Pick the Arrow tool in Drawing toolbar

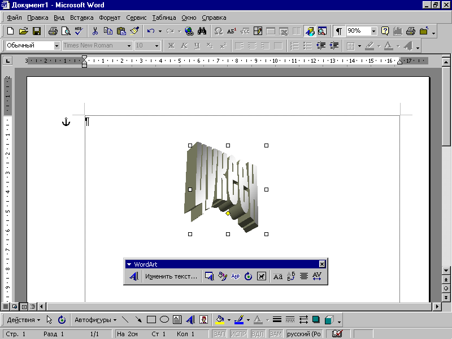pyautogui.click(x=138, y=320)
